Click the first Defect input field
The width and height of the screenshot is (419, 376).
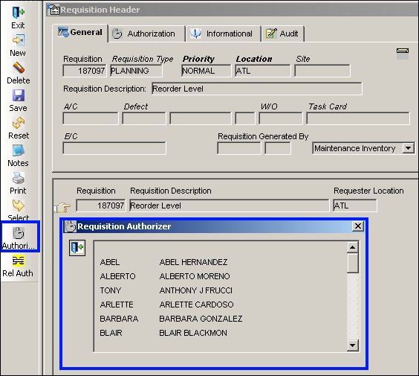[x=144, y=118]
